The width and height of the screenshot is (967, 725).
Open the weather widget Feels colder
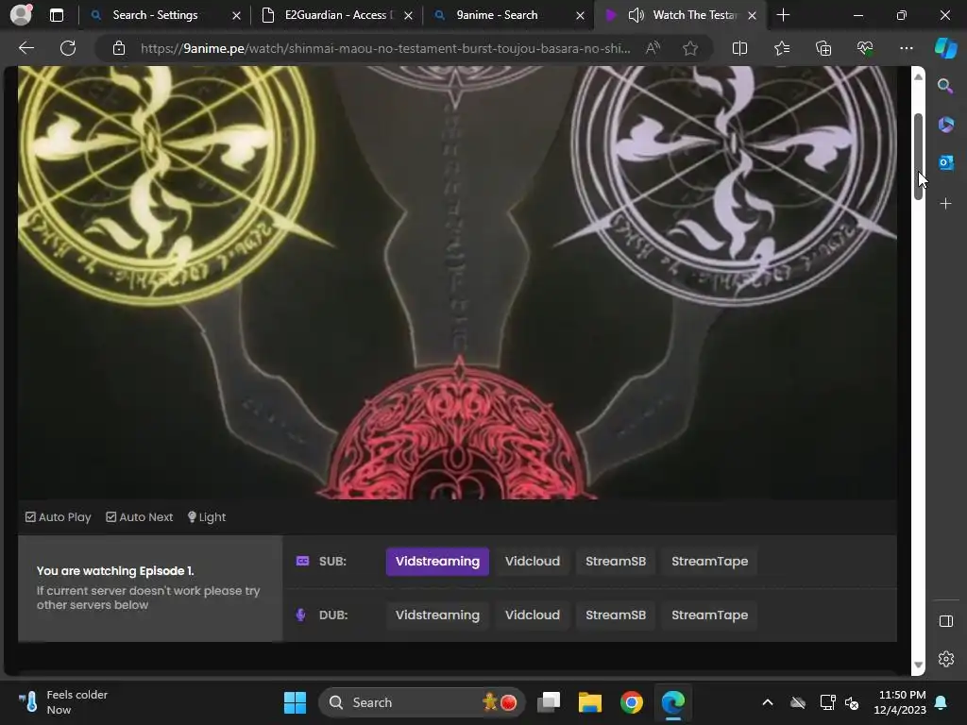click(62, 702)
